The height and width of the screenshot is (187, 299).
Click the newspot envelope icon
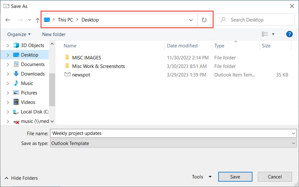67,74
